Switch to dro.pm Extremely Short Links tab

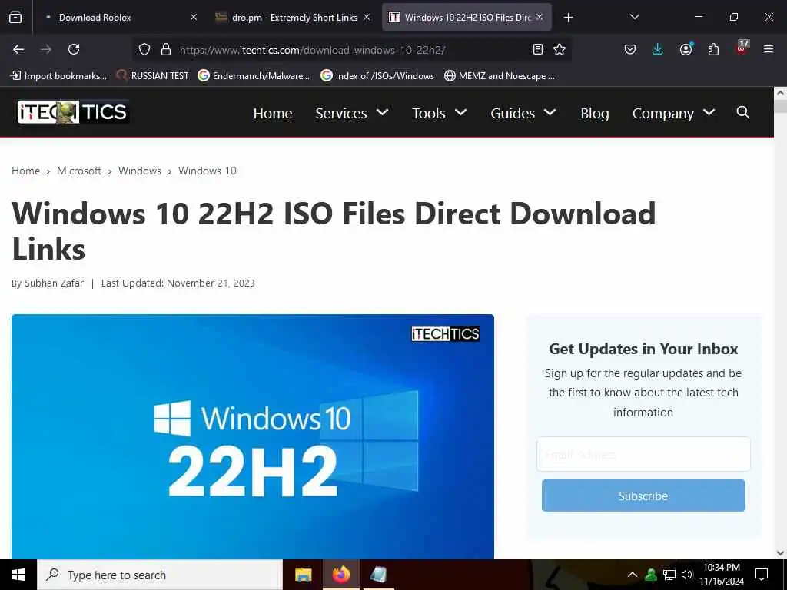(294, 18)
